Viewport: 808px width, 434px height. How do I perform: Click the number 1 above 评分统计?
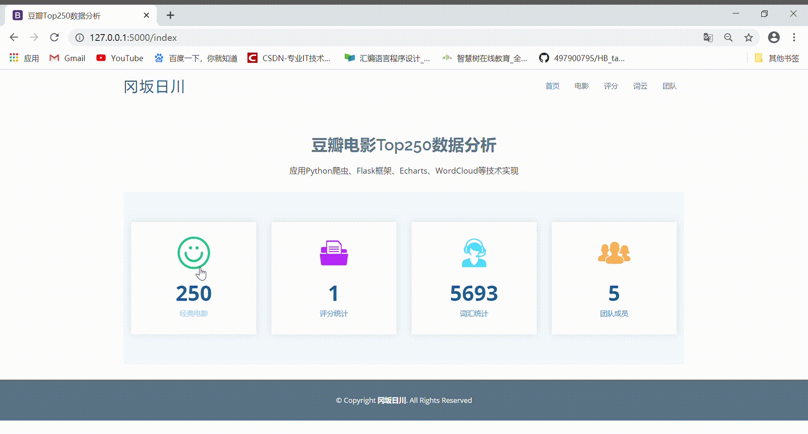(334, 293)
